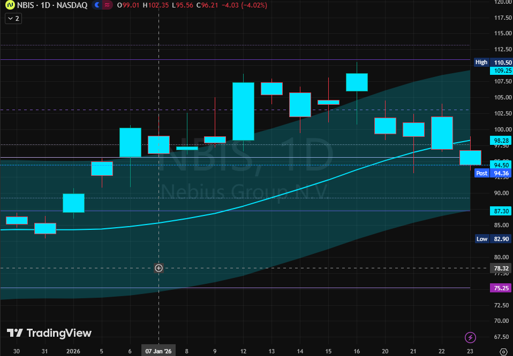Click the Low 82.90 price label
The width and height of the screenshot is (513, 356).
[x=494, y=239]
